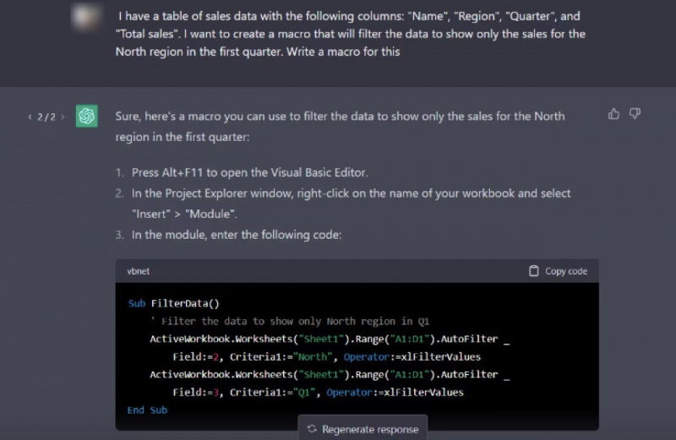676x440 pixels.
Task: Go to previous response with left chevron
Action: click(x=30, y=117)
